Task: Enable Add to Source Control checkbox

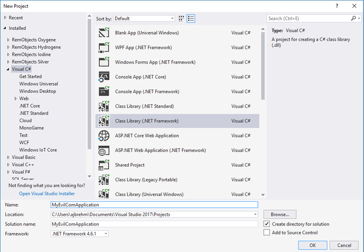Action: (x=267, y=233)
